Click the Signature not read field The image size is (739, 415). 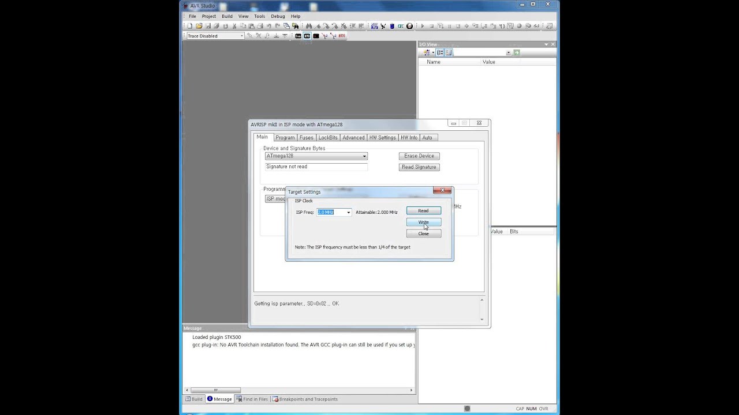[x=316, y=167]
